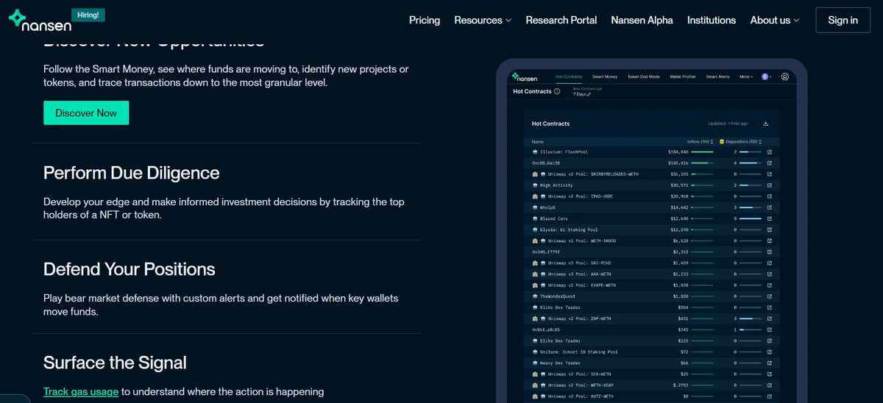Click the Name column header
Screen dimensions: 883x403
tap(537, 141)
